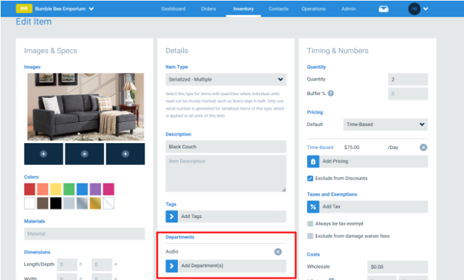Pick the light gray color swatch

click(x=69, y=203)
